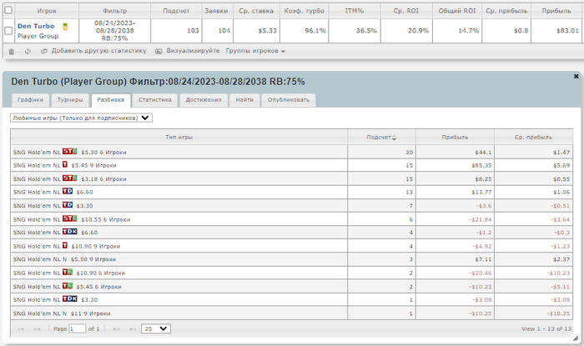Check the Den Turbo row checkbox
The width and height of the screenshot is (584, 346).
pyautogui.click(x=8, y=31)
